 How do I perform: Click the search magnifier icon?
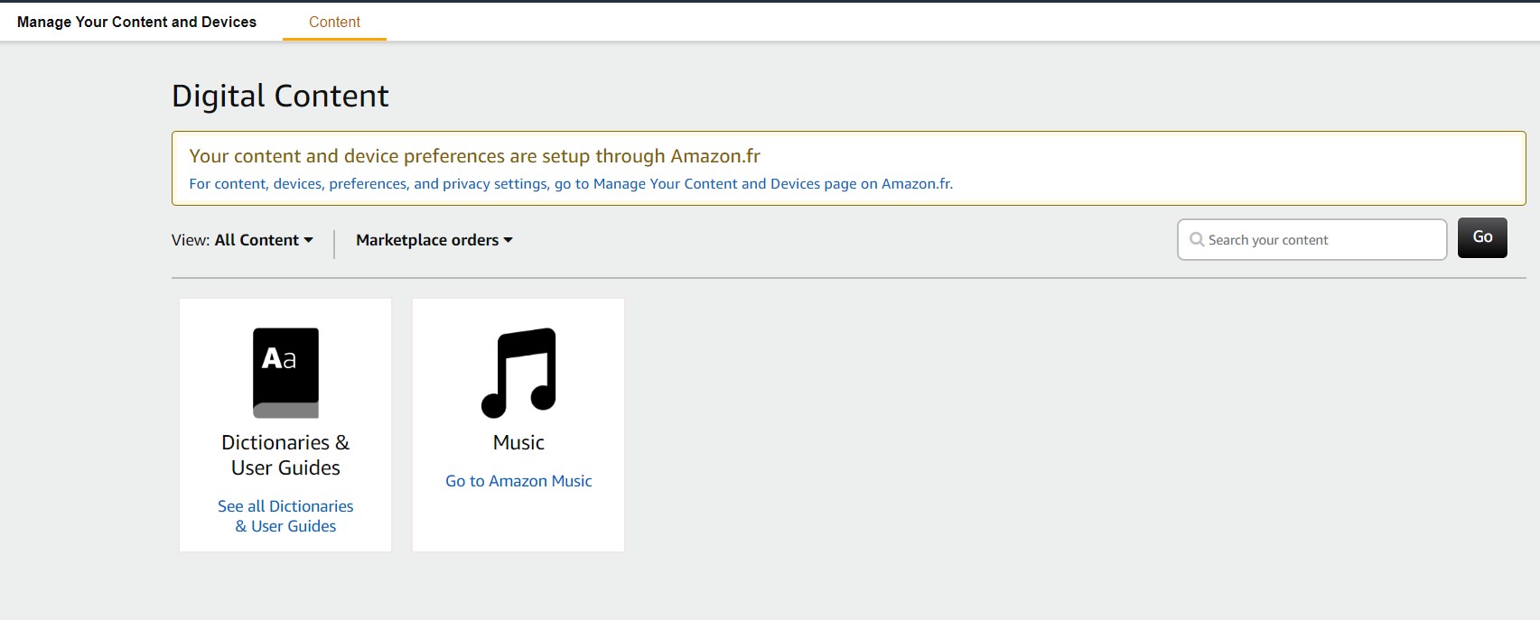pyautogui.click(x=1197, y=240)
